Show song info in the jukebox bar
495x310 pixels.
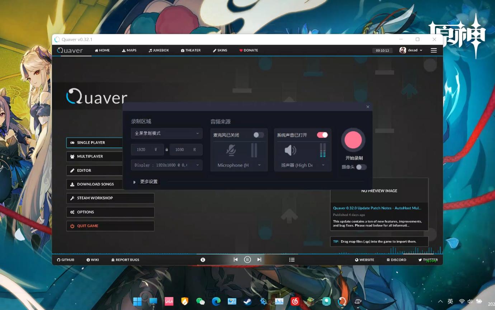click(203, 260)
